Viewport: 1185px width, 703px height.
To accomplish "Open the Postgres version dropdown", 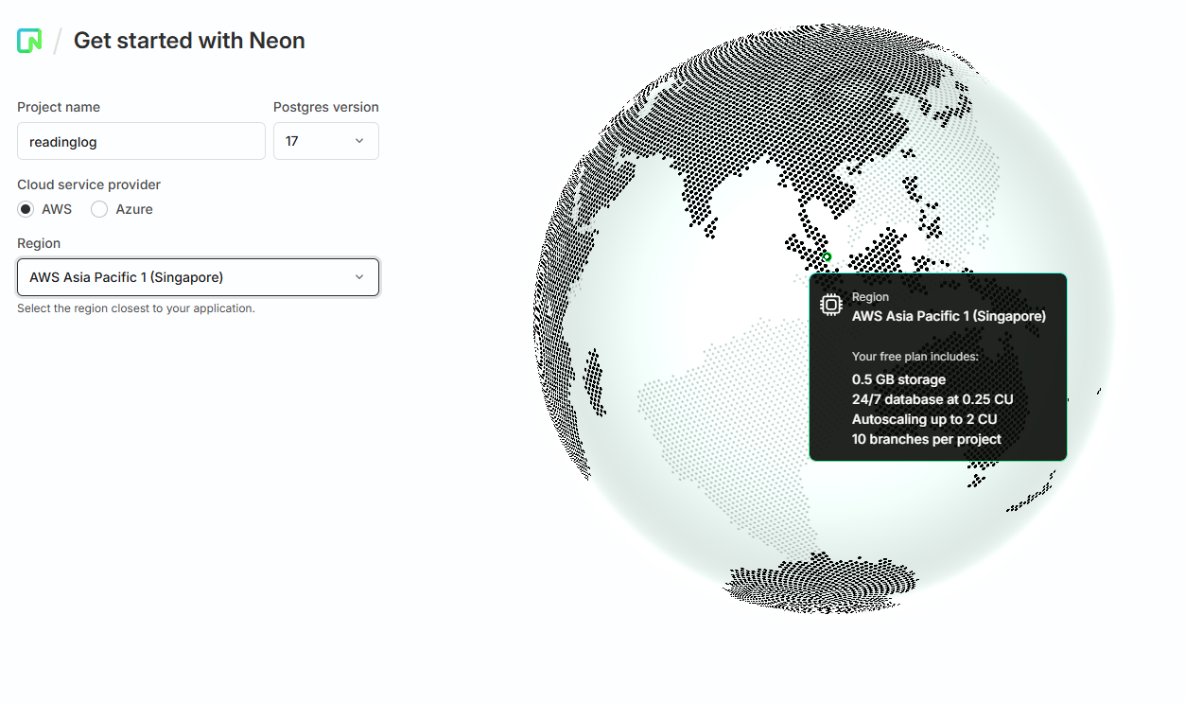I will 326,141.
